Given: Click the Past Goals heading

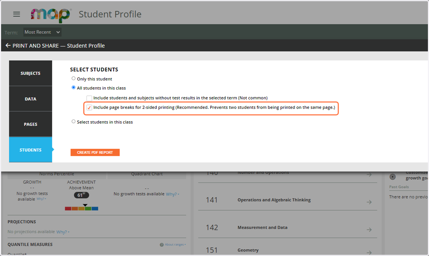Looking at the screenshot, I should pyautogui.click(x=399, y=187).
